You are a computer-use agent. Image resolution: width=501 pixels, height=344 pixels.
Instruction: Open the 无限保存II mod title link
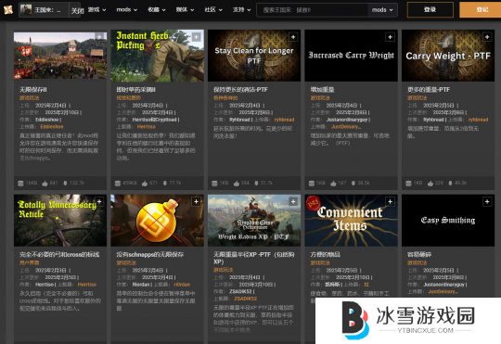(33, 90)
